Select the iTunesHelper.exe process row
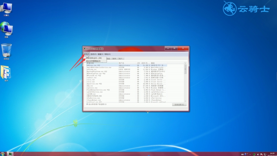The image size is (277, 156). tap(126, 100)
